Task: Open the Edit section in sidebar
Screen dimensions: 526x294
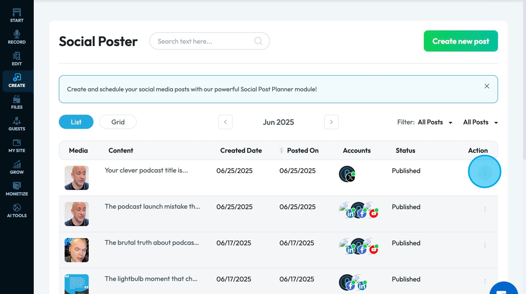Action: (16, 59)
